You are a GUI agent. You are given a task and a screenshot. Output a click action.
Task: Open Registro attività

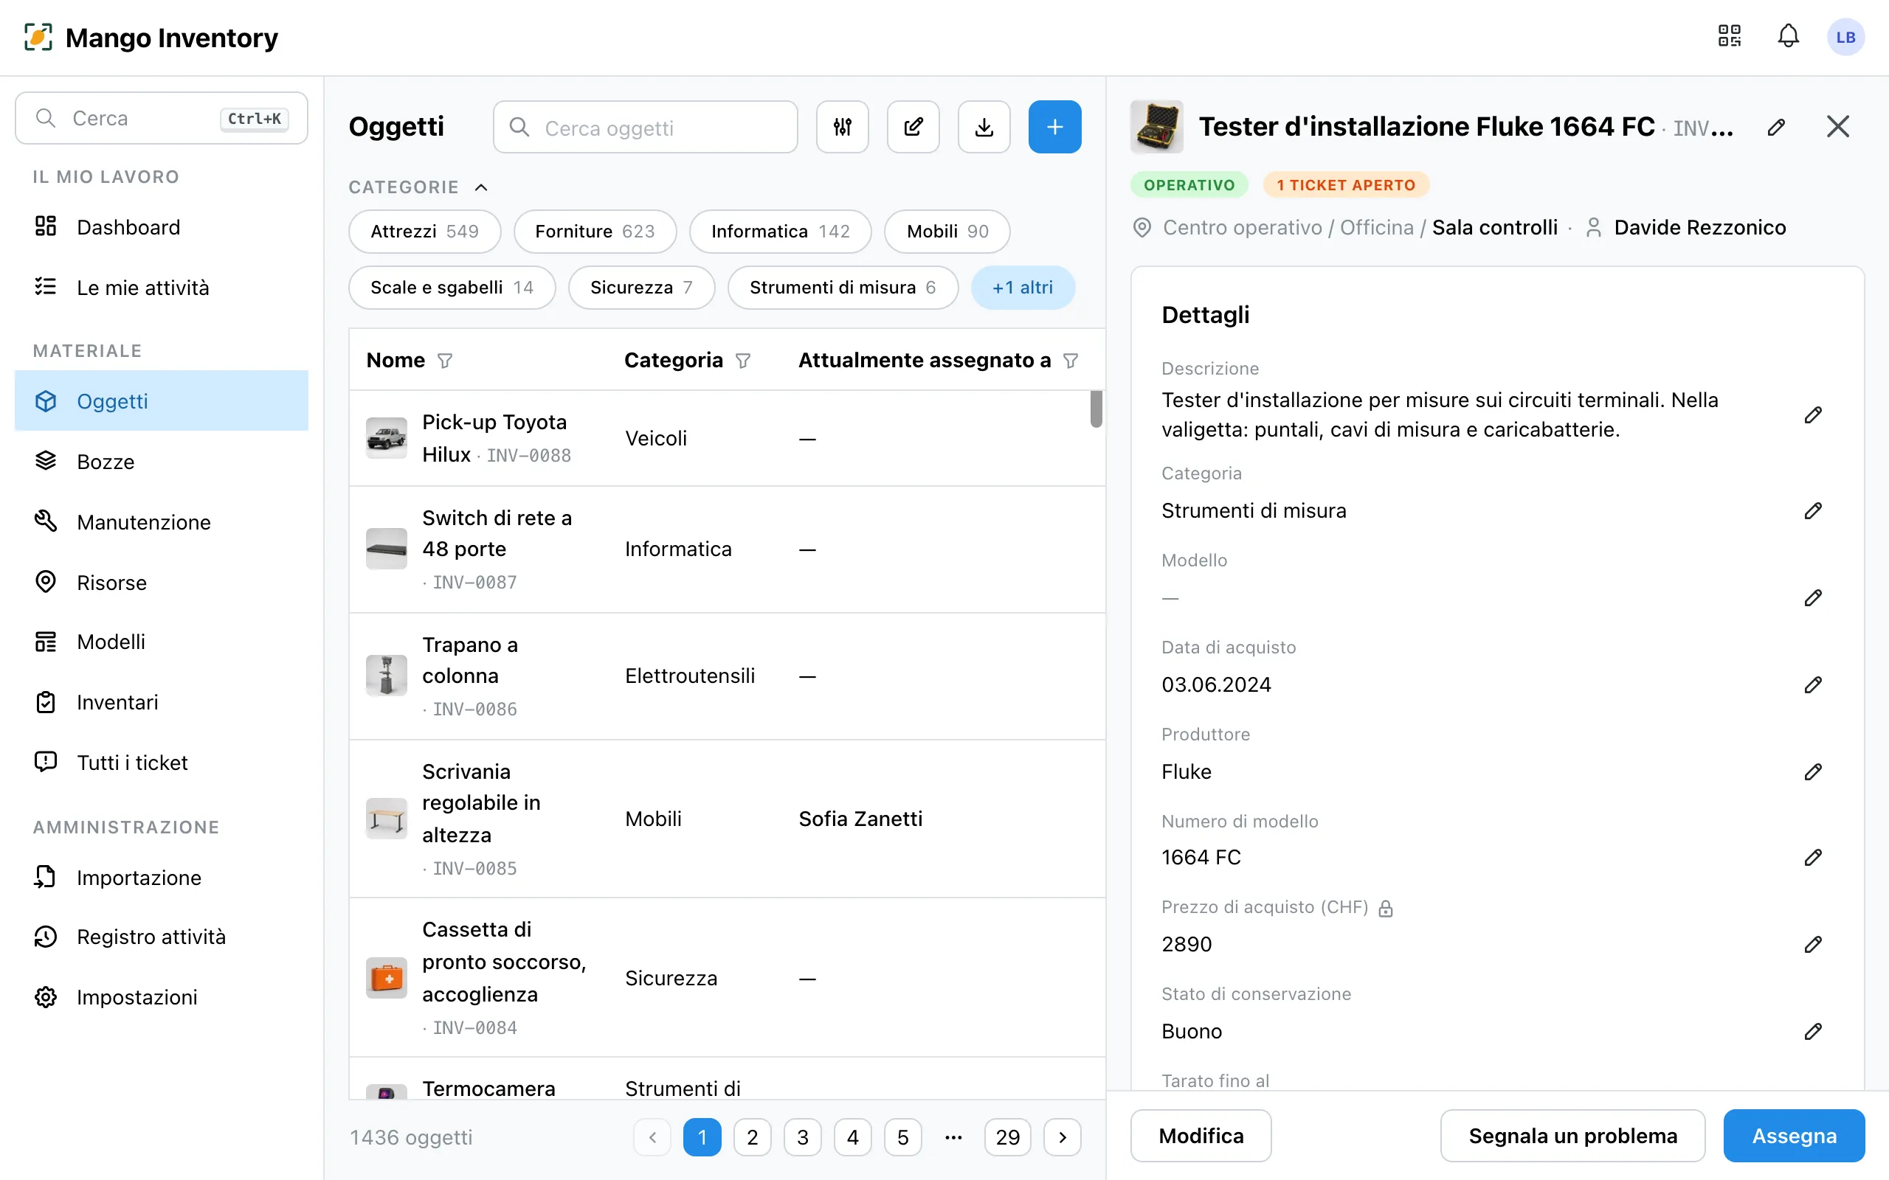point(162,937)
